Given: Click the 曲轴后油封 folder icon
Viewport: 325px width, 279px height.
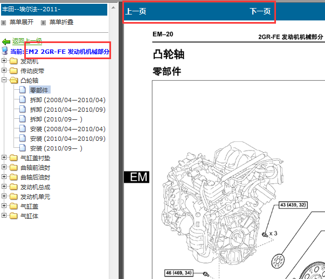Looking at the screenshot, I should [13, 177].
